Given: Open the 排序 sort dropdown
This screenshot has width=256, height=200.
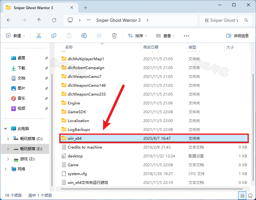Looking at the screenshot, I should [137, 36].
